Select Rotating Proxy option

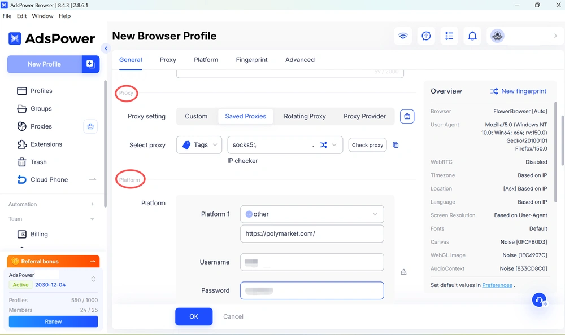pos(305,116)
